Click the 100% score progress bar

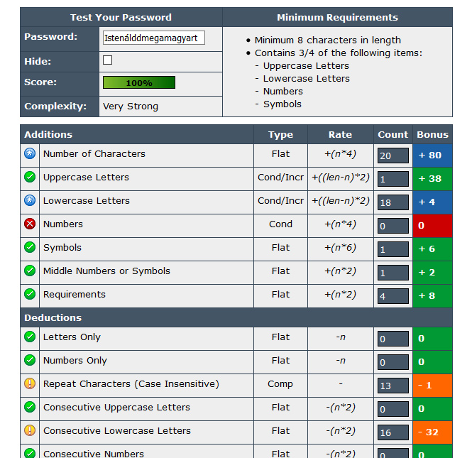(139, 82)
